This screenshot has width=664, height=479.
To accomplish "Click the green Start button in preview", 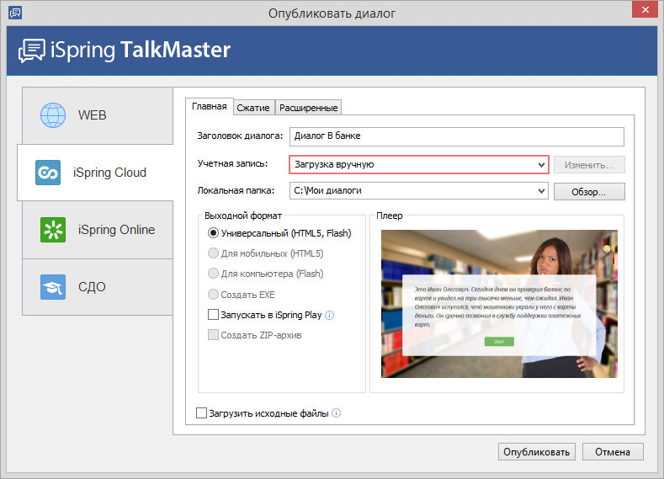I will point(499,342).
